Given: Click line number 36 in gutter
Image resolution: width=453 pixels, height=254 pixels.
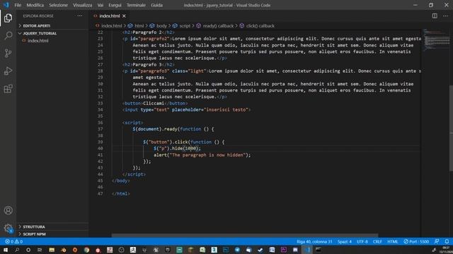Looking at the screenshot, I should click(x=101, y=123).
